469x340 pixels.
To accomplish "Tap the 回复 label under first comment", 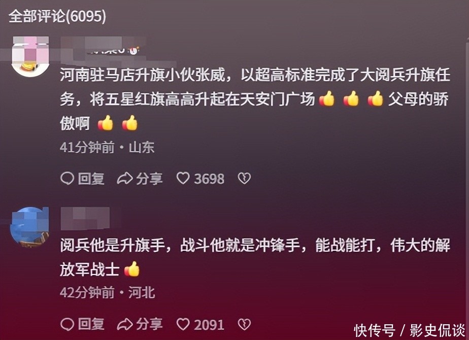I will tap(91, 179).
